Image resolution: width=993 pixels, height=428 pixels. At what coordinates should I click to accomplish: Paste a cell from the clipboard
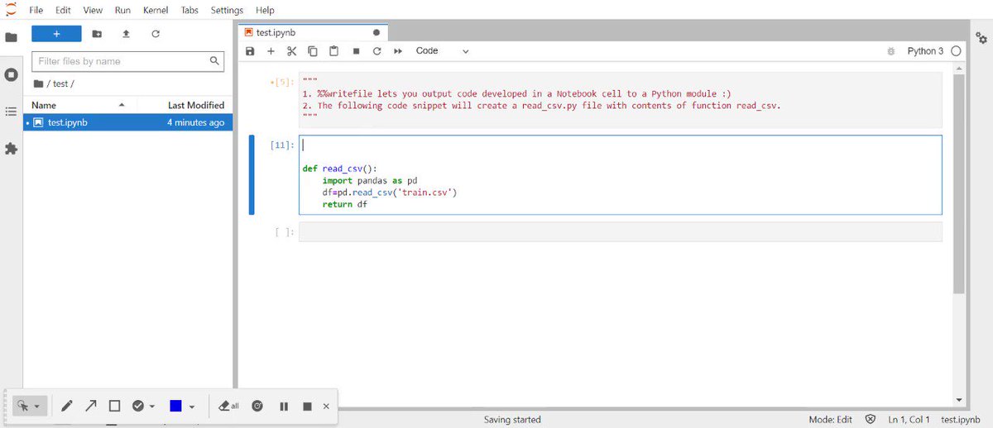tap(334, 51)
